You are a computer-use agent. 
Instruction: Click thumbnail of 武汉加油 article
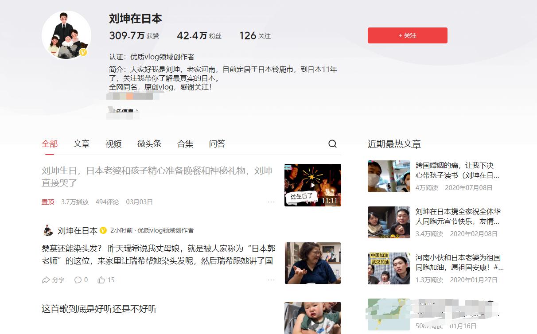tap(389, 268)
